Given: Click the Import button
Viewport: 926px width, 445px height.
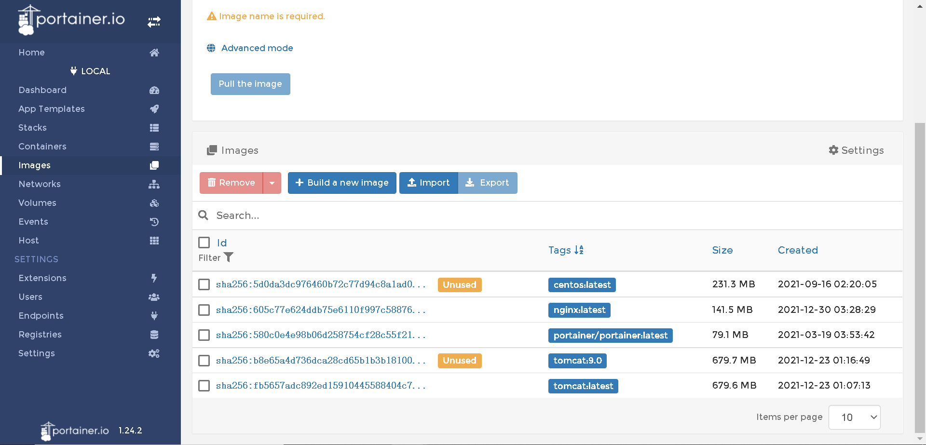Looking at the screenshot, I should 428,183.
